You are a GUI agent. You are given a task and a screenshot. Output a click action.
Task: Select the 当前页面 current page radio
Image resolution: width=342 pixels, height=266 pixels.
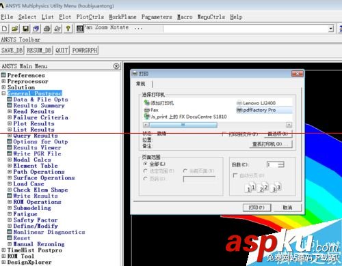(x=185, y=171)
